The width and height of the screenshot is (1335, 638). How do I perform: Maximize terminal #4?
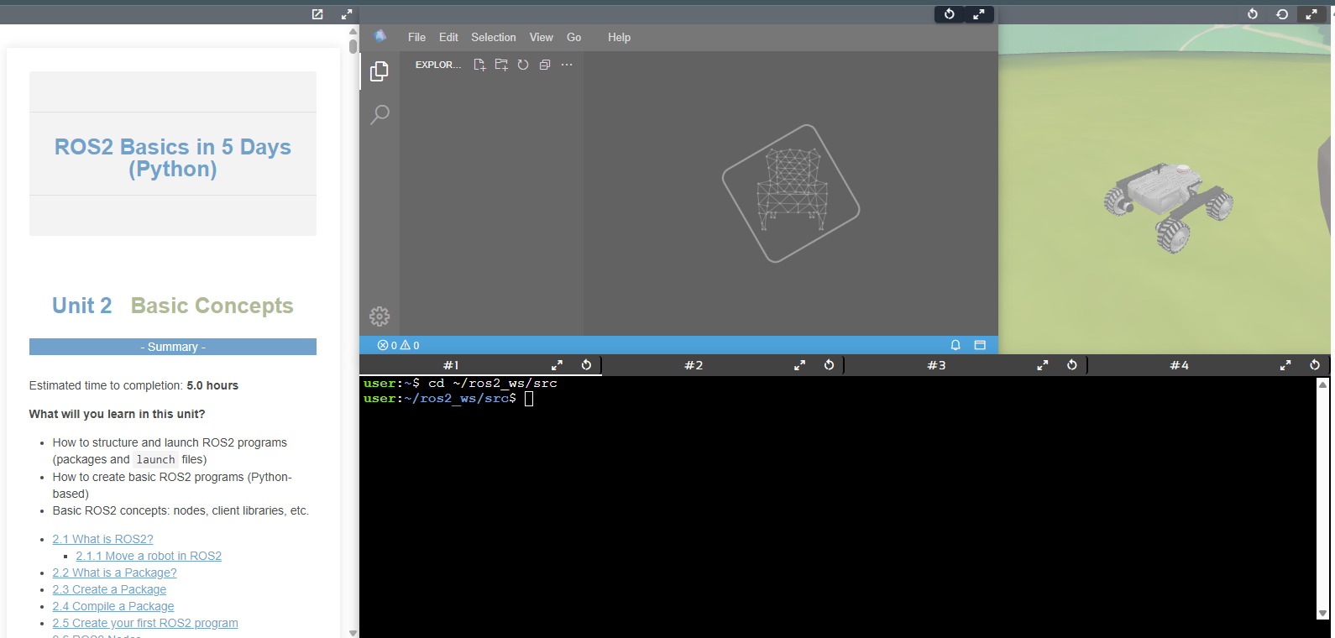pyautogui.click(x=1285, y=365)
